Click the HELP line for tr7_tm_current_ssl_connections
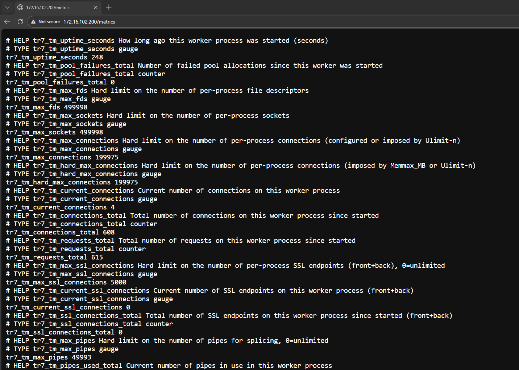This screenshot has height=370, width=519. pyautogui.click(x=210, y=291)
